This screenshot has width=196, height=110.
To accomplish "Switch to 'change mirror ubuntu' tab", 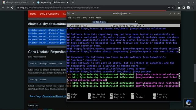I will click(x=18, y=2).
